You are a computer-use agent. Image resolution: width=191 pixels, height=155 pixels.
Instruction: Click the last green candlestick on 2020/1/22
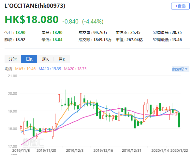click(179, 120)
